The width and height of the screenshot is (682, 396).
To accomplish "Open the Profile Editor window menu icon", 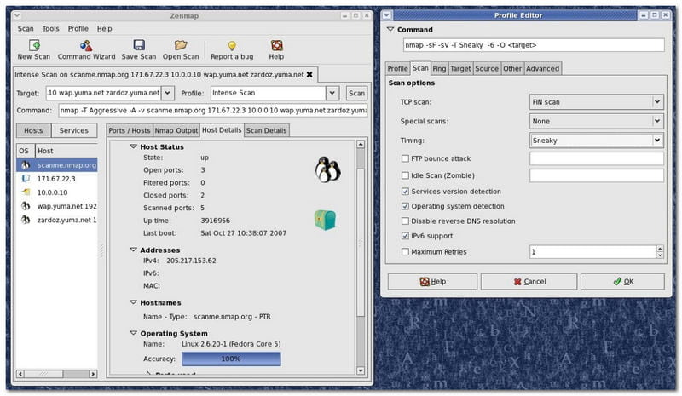I will tap(386, 15).
